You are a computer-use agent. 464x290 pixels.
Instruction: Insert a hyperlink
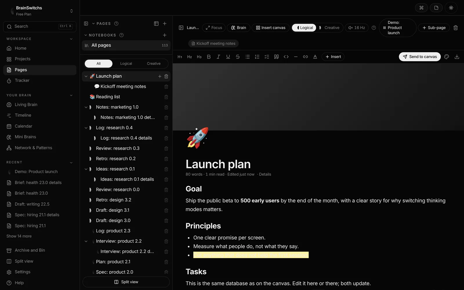tap(305, 57)
